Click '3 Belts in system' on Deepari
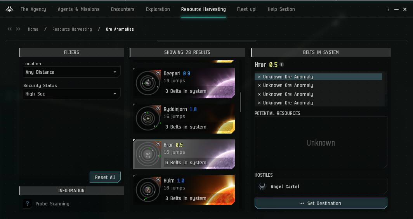 click(186, 91)
